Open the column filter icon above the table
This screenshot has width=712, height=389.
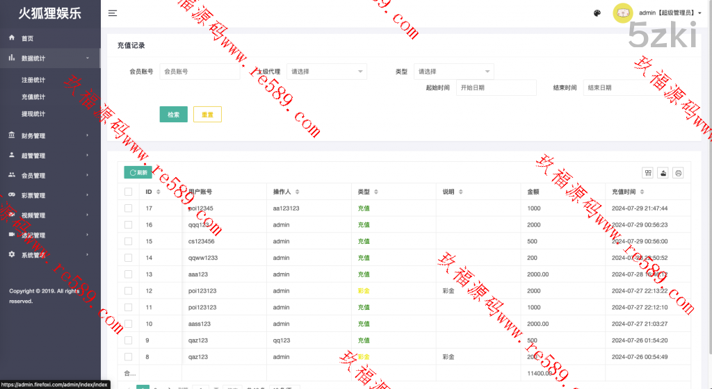pyautogui.click(x=648, y=173)
